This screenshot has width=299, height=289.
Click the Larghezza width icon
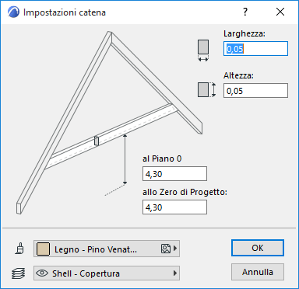tap(203, 50)
